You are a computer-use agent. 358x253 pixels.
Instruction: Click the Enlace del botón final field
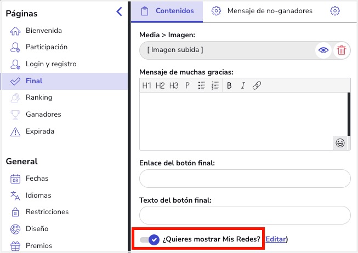pyautogui.click(x=245, y=179)
